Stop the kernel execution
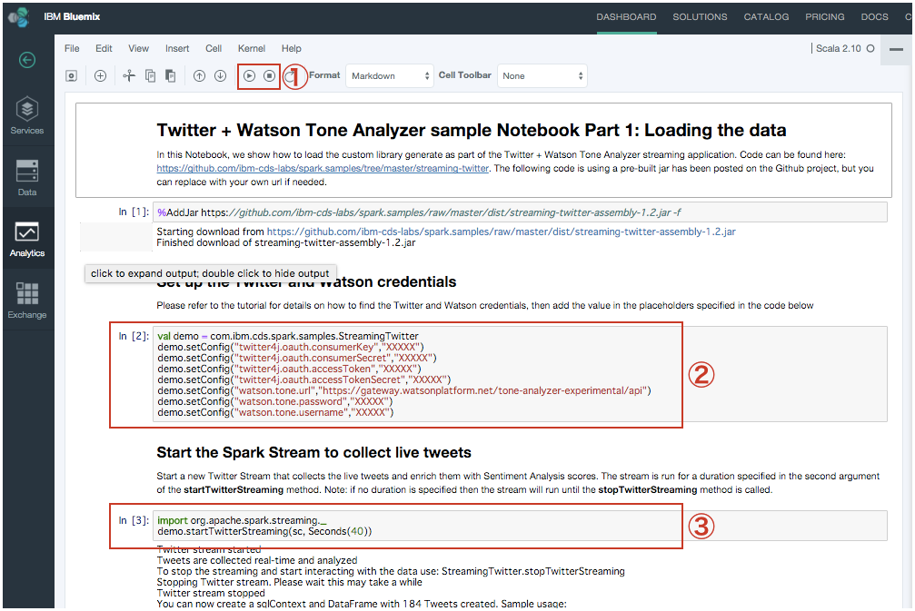 point(269,75)
